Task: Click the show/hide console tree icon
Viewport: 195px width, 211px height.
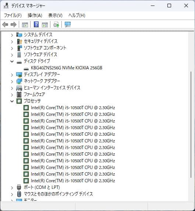Action: click(25, 25)
